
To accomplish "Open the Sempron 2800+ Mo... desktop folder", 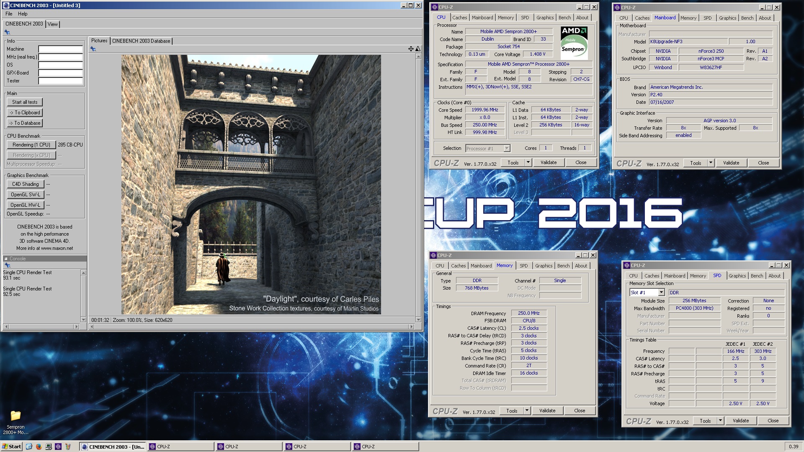I will point(15,422).
